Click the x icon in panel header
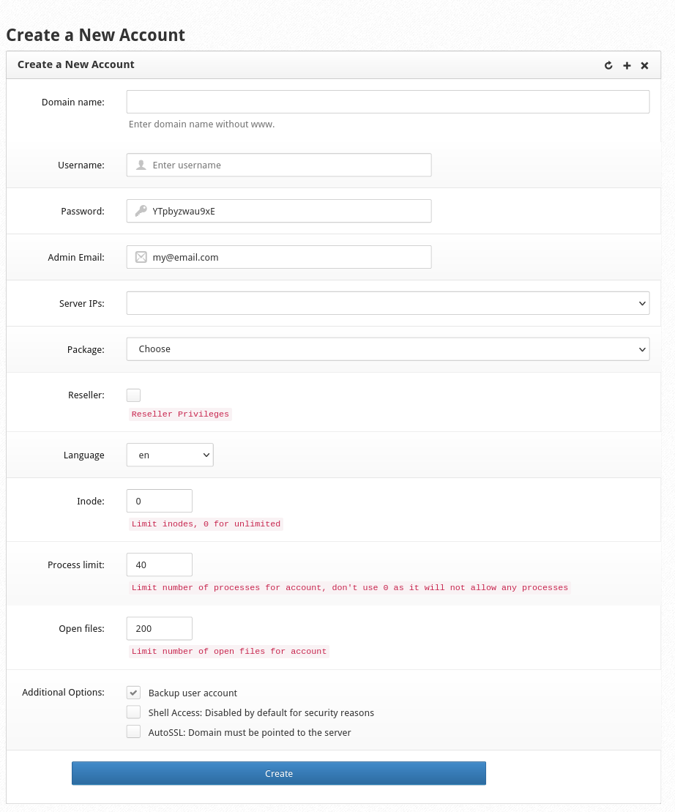Screen dimensions: 675x812 click(x=644, y=65)
